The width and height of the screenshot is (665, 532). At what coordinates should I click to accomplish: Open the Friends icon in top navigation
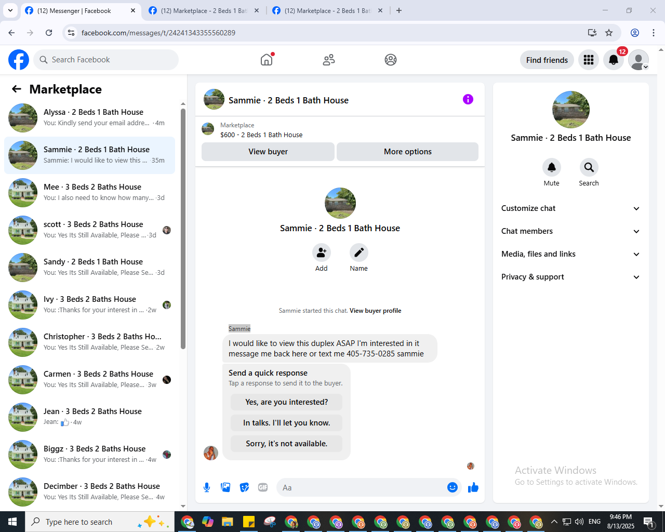(x=329, y=60)
